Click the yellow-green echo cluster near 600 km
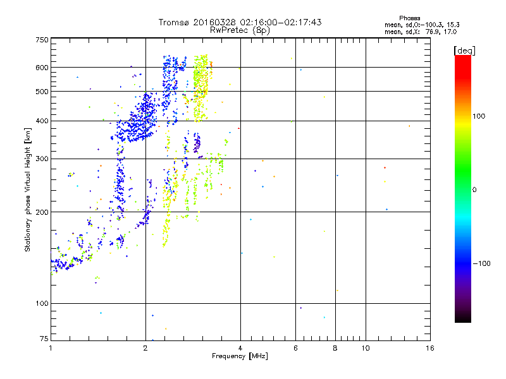Viewport: 506px width, 379px height. [202, 87]
